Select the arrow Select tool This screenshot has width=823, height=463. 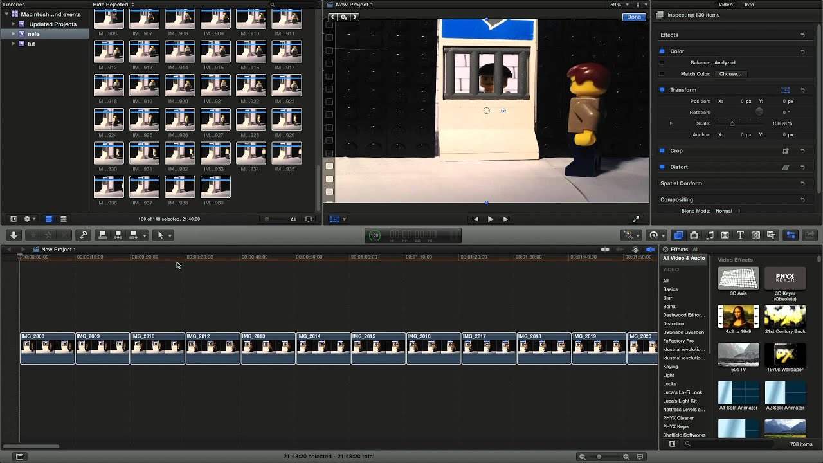pos(161,235)
